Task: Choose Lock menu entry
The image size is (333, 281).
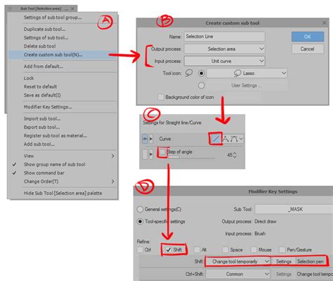Action: click(63, 78)
